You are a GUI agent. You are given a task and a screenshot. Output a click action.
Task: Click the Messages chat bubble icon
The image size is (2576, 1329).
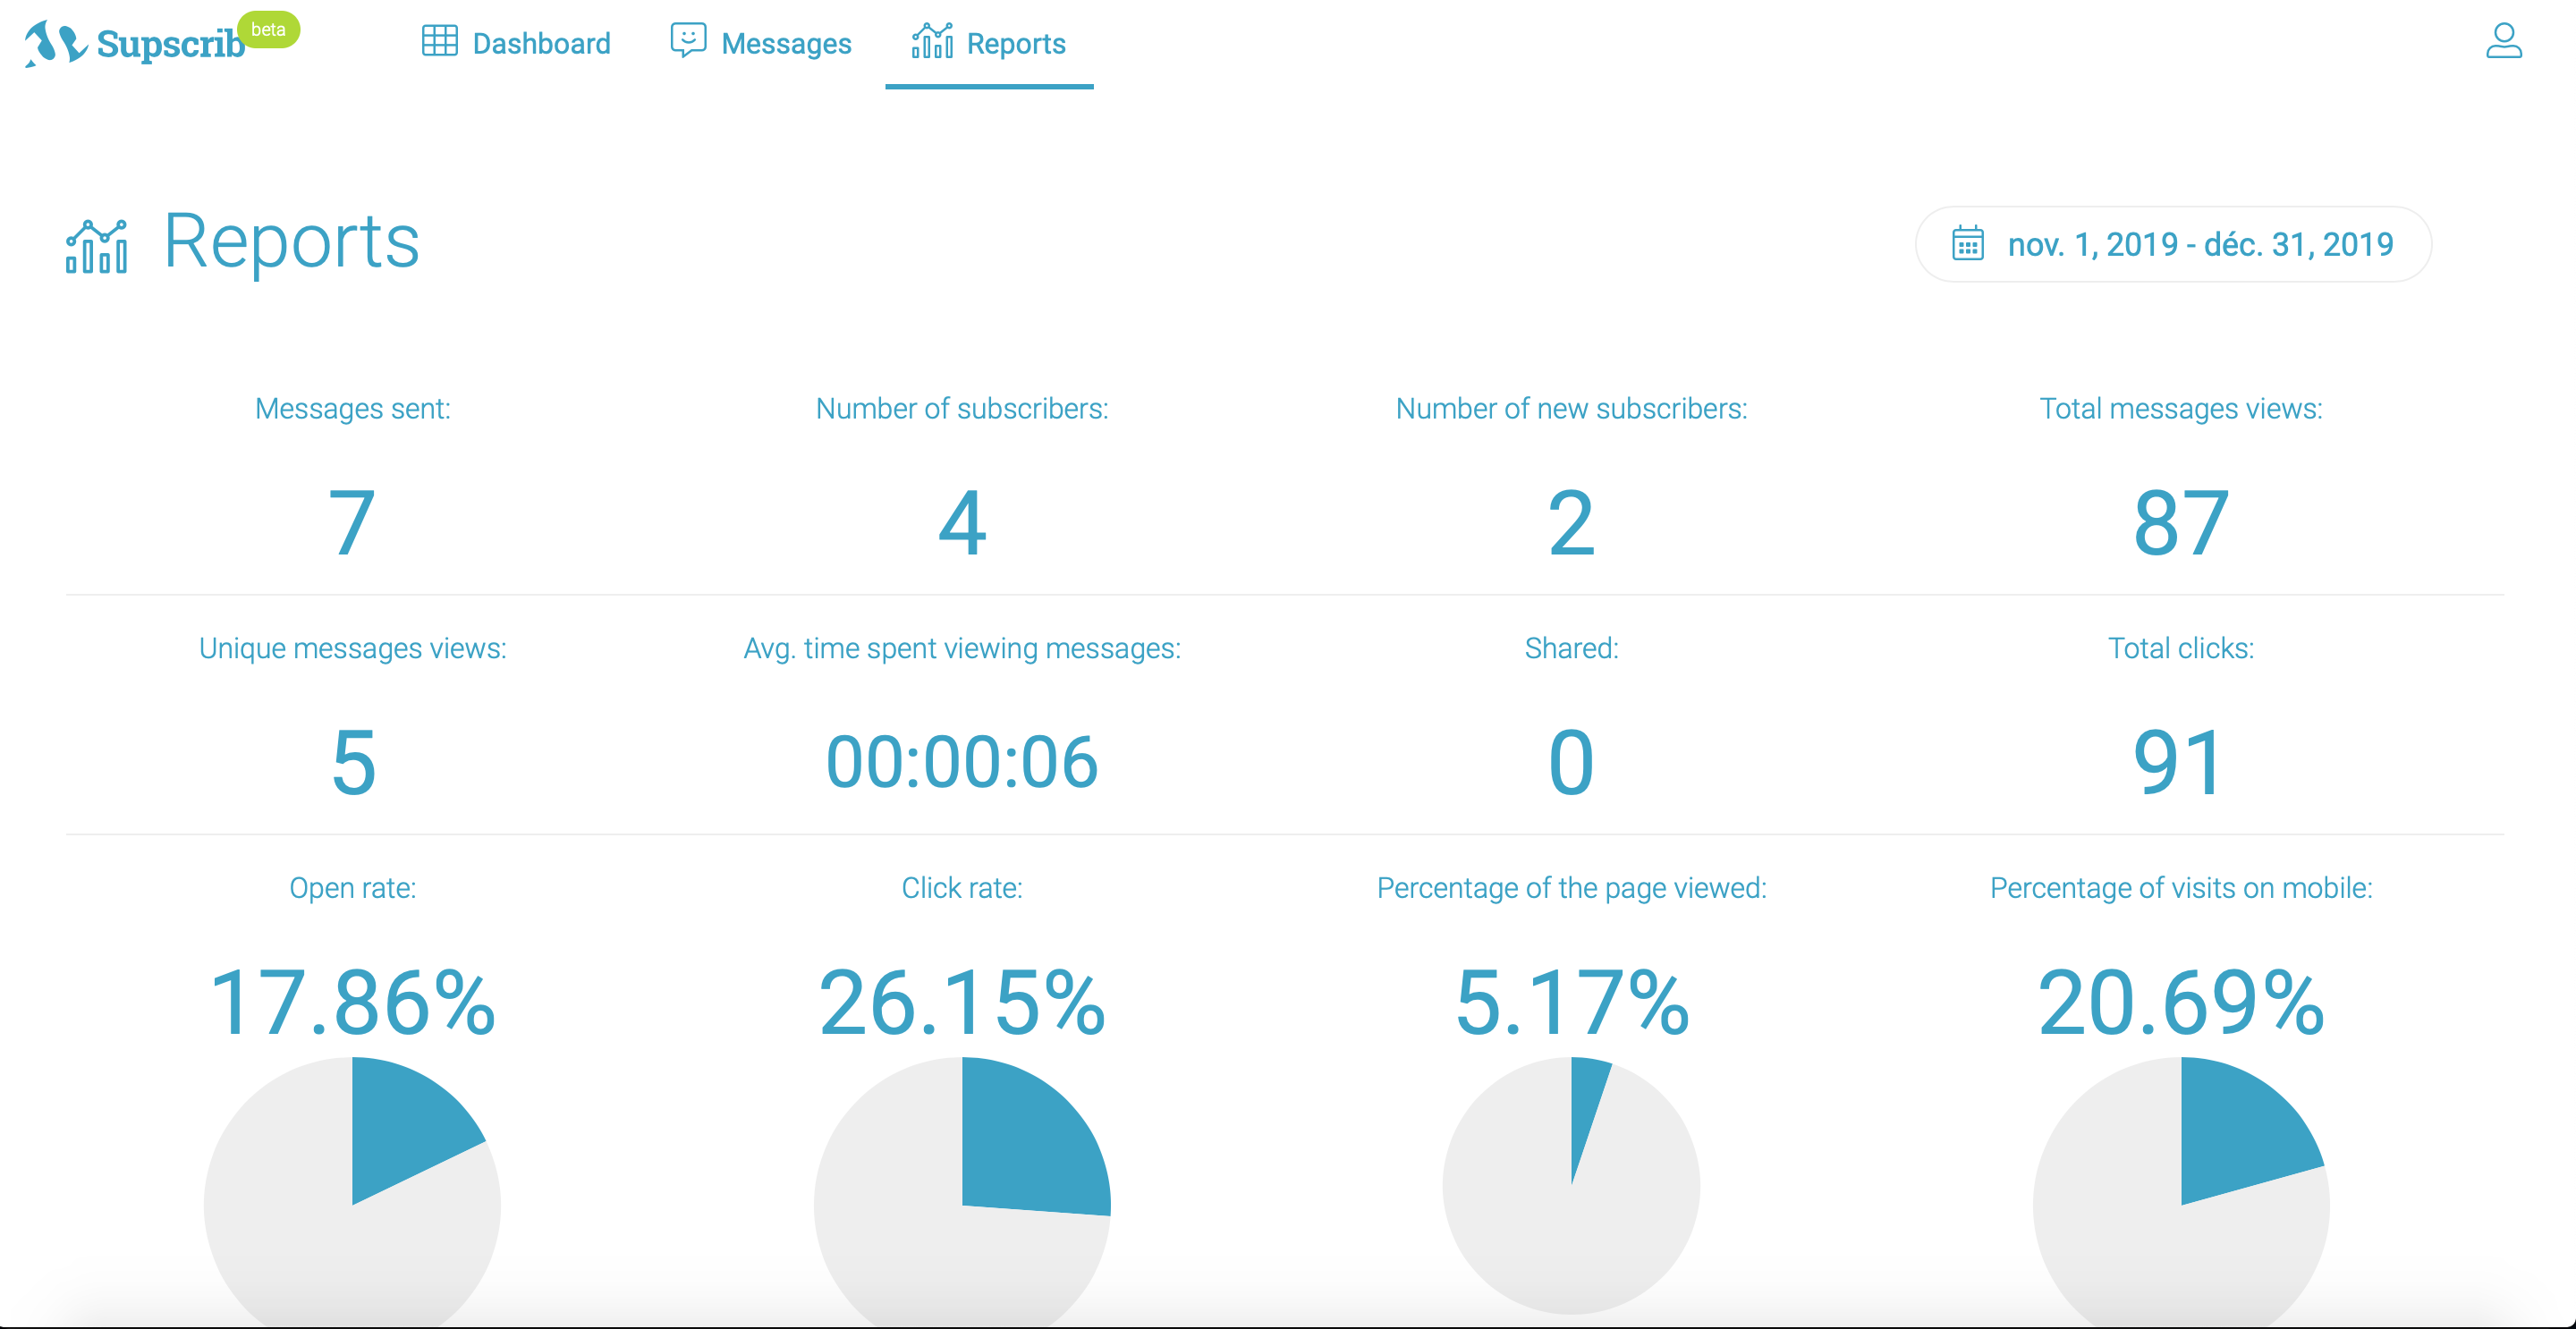pos(688,42)
